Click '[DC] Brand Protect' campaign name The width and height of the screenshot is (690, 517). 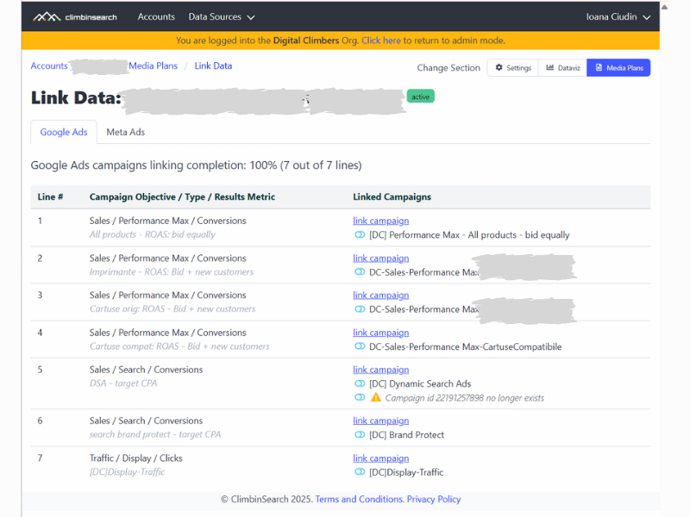click(406, 435)
